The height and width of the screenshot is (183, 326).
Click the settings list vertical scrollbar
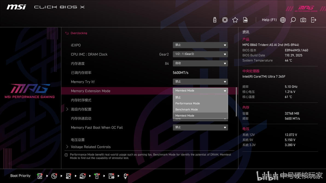236,102
